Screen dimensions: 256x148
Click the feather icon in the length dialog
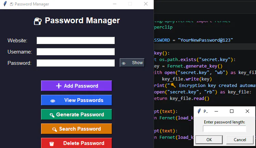(199, 111)
